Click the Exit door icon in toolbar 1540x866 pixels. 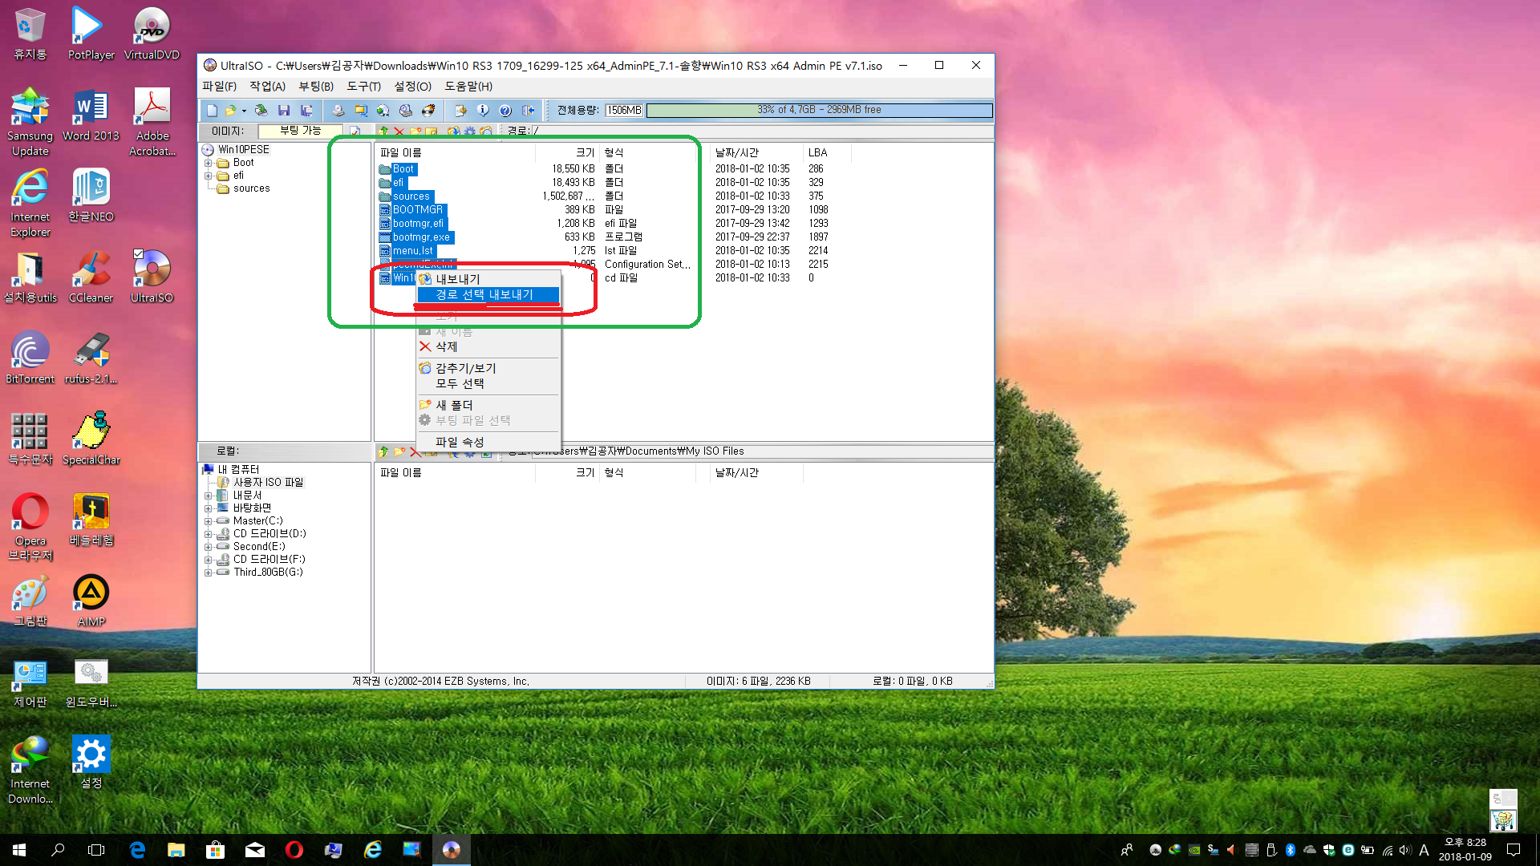click(x=528, y=111)
